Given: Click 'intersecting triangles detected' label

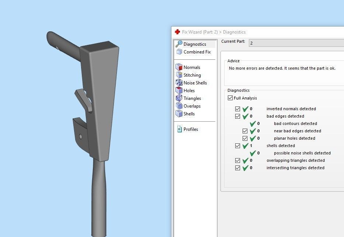Looking at the screenshot, I should (x=295, y=168).
